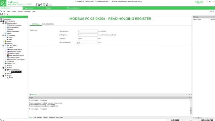Click the Catalog panel horizontal scrollbar
Viewport: 215px width, 121px height.
(x=204, y=118)
